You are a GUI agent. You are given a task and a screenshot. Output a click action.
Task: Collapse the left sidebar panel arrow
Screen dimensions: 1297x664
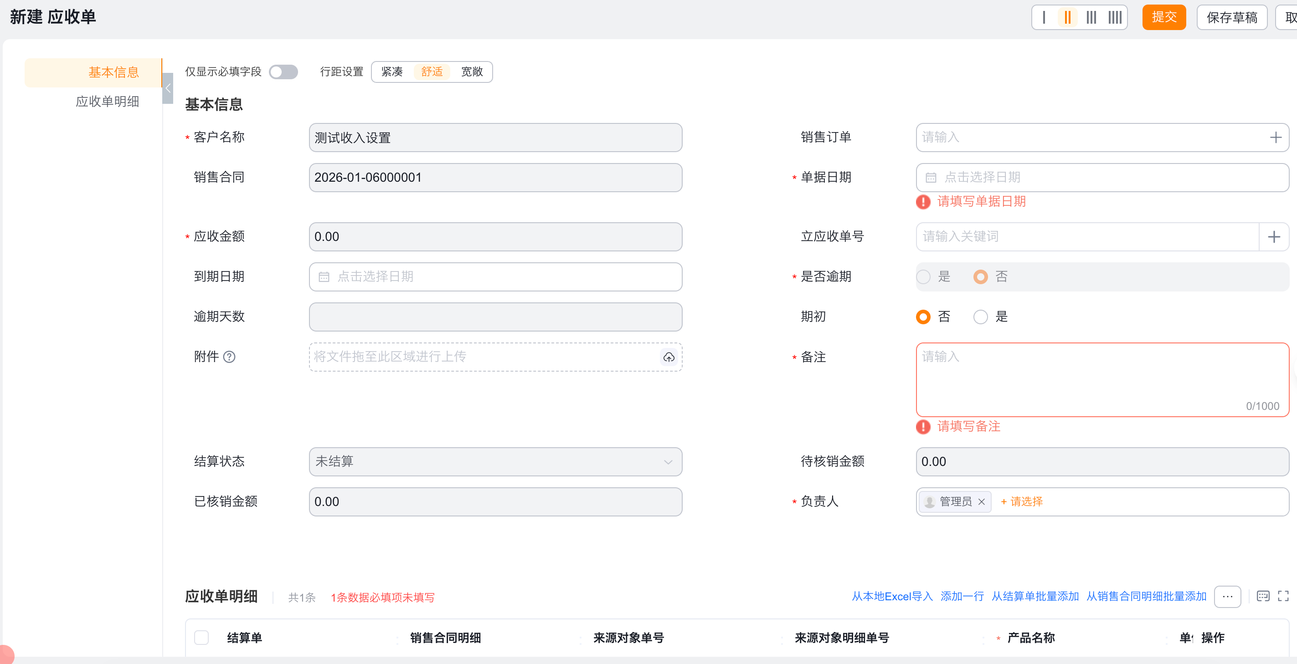pyautogui.click(x=168, y=88)
